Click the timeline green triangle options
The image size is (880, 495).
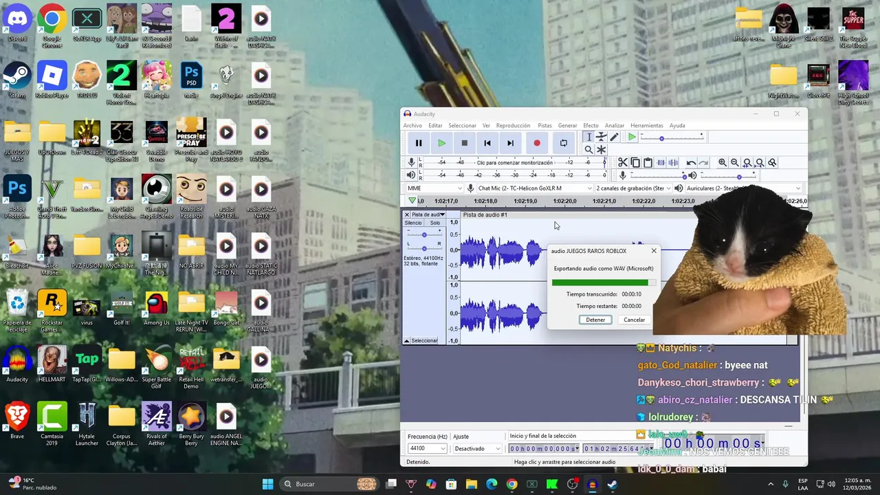click(x=412, y=201)
